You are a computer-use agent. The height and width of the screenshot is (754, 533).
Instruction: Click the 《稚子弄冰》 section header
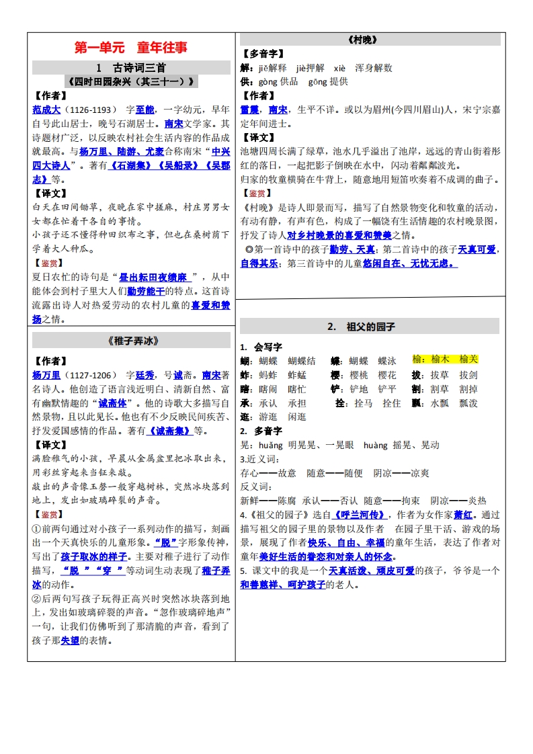click(x=131, y=341)
